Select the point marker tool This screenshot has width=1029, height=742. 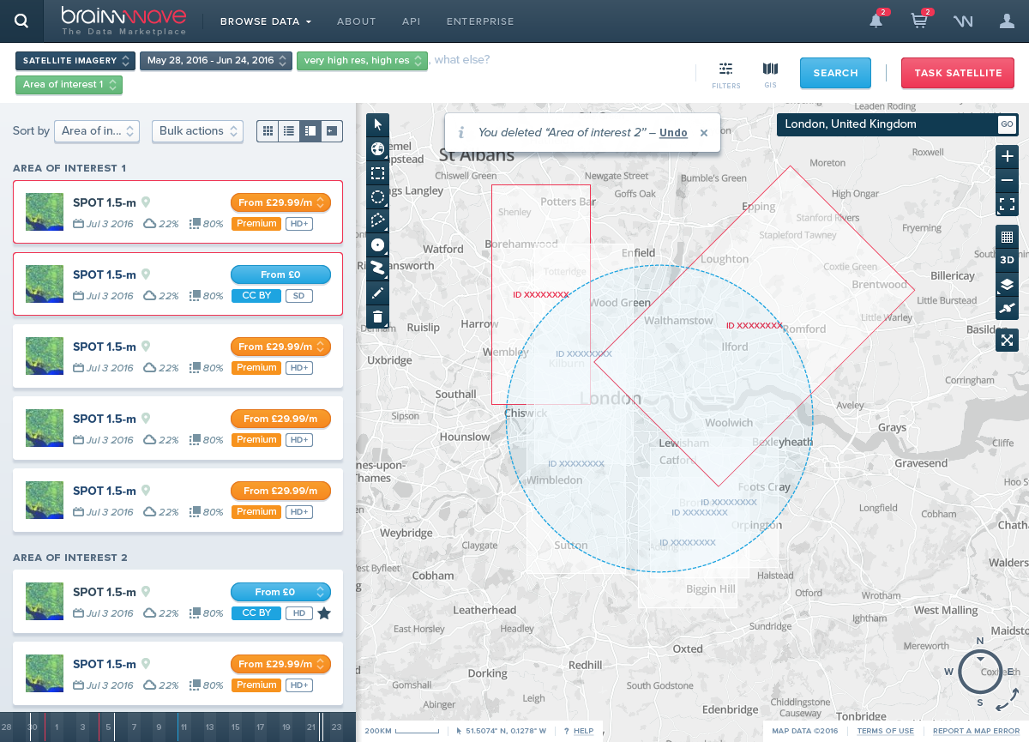[x=377, y=245]
